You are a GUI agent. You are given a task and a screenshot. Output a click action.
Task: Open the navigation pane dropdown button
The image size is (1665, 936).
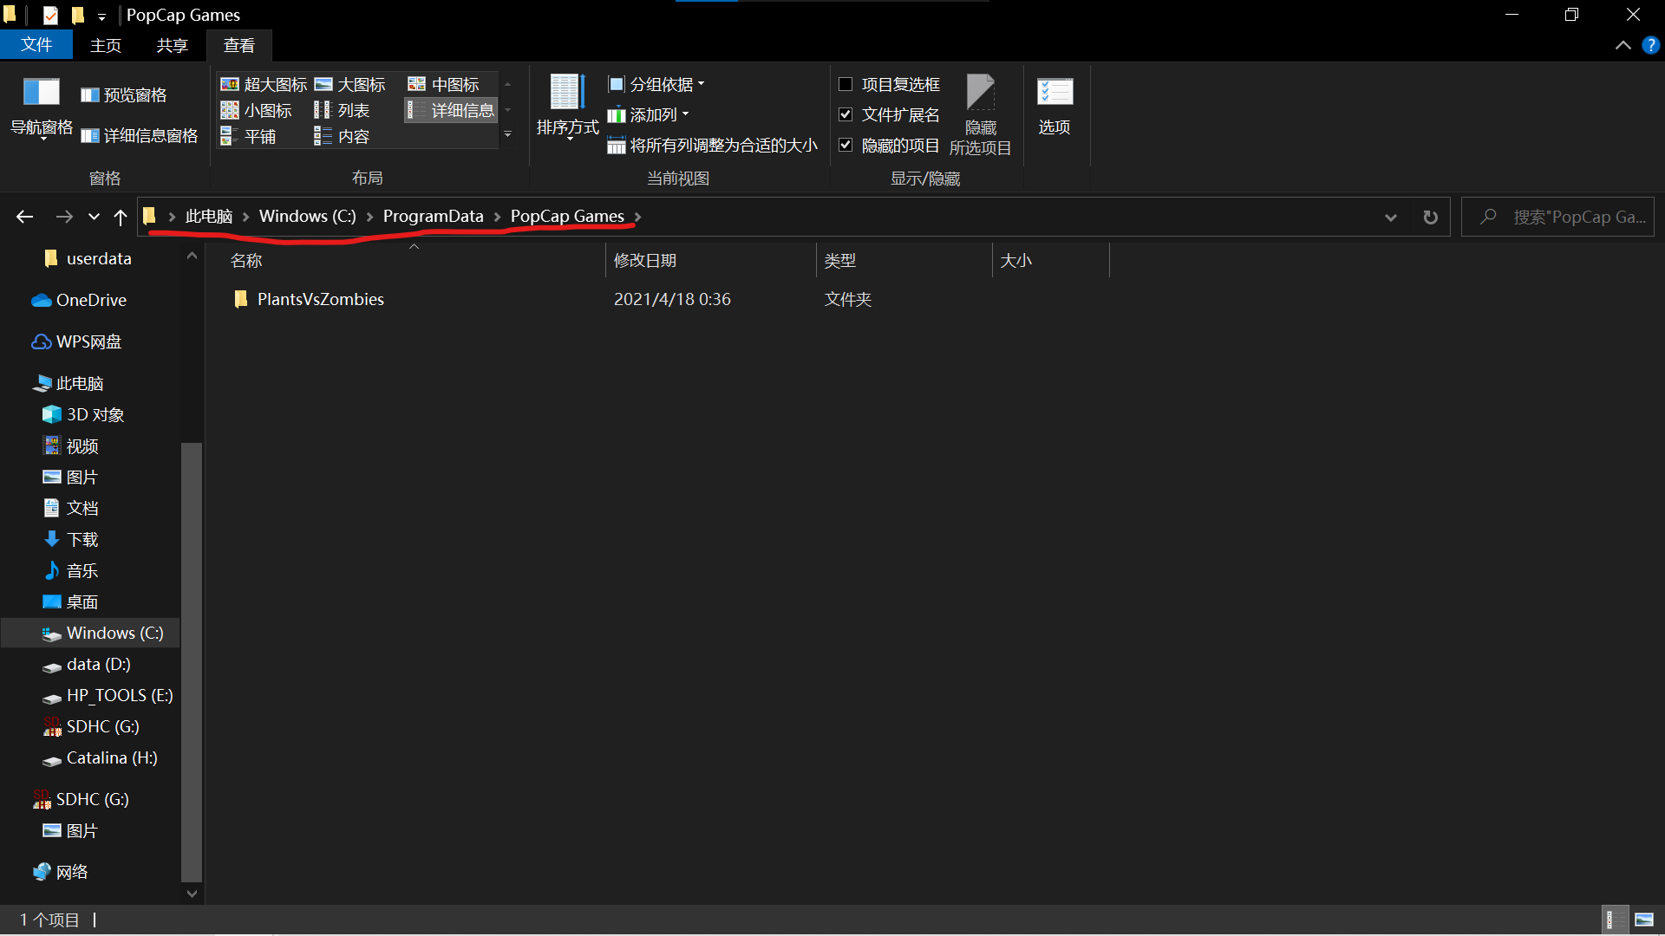(41, 108)
